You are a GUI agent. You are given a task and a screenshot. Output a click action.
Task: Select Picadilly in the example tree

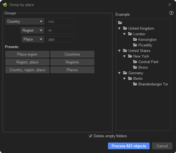coord(145,45)
